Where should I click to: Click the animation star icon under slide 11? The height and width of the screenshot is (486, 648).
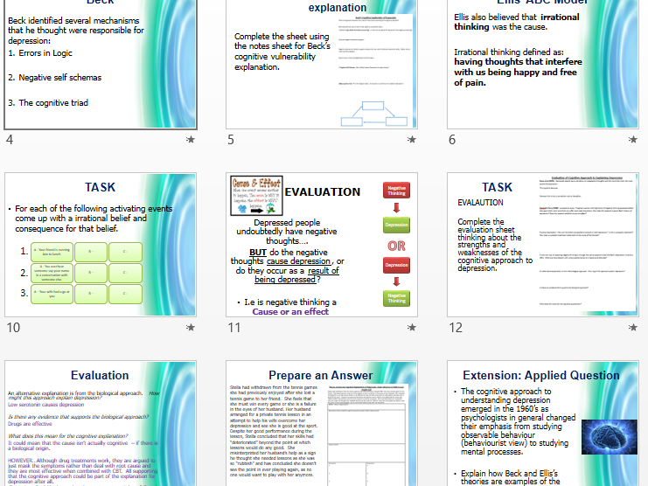pyautogui.click(x=412, y=328)
